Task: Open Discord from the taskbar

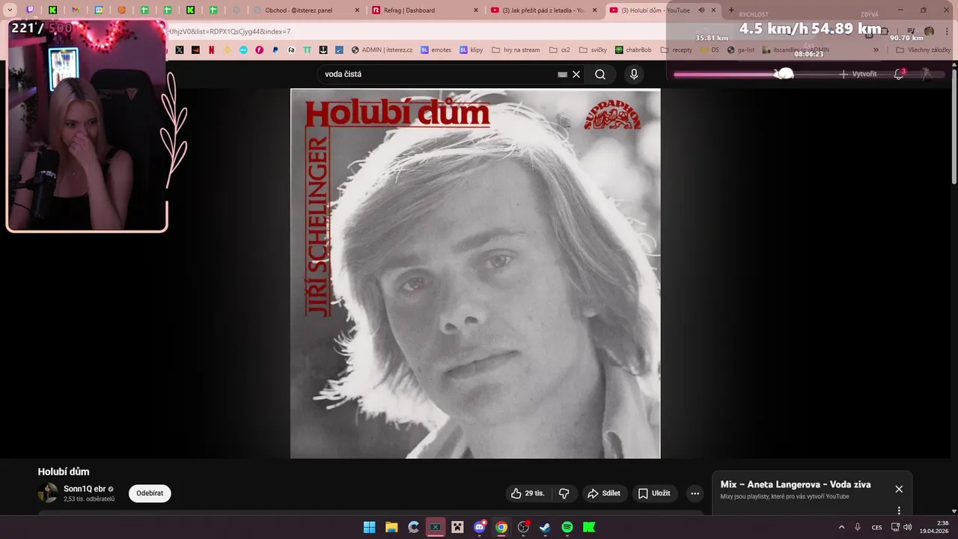Action: [480, 527]
